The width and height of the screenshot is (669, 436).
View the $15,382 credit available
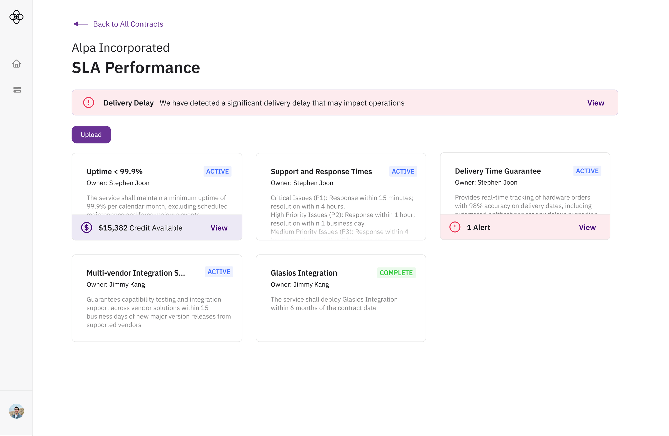tap(219, 228)
